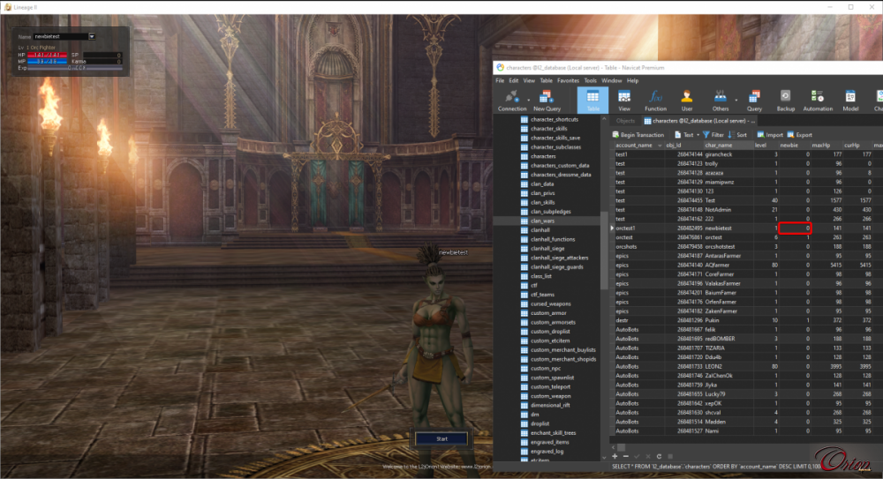The width and height of the screenshot is (883, 479).
Task: Open the Query toolbar button
Action: pyautogui.click(x=754, y=101)
